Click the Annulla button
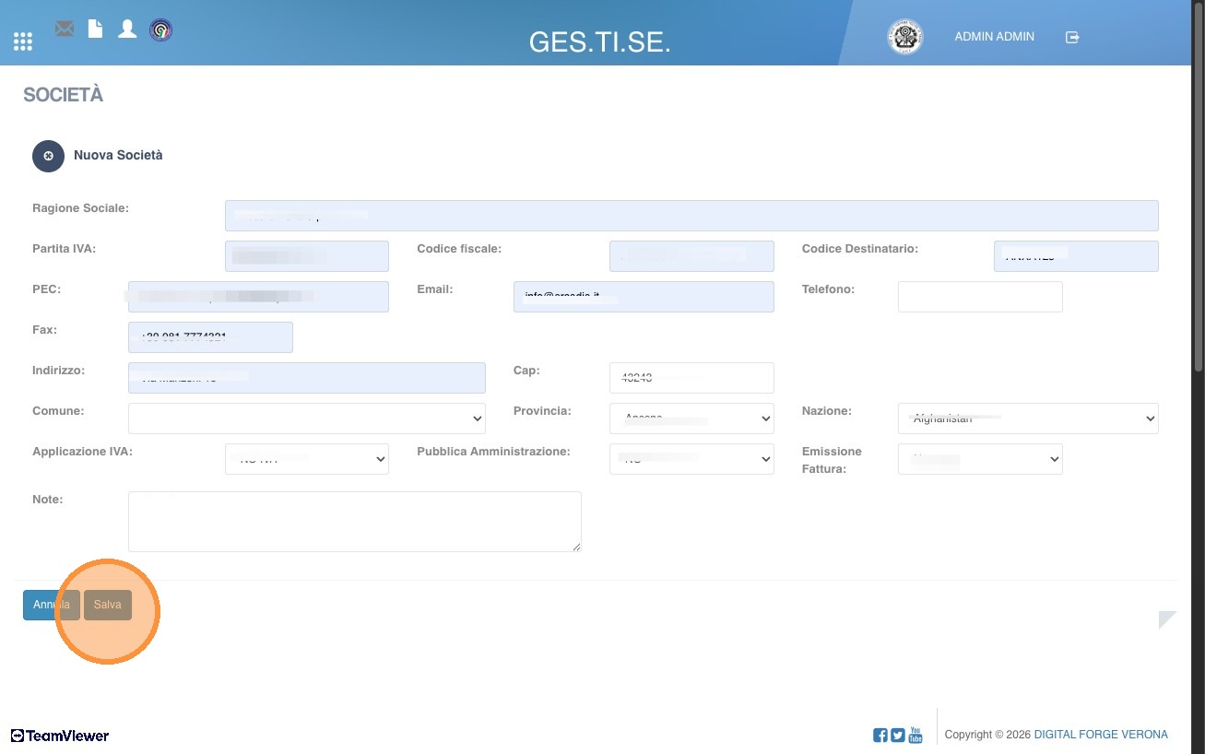Screen dimensions: 1205x754 52,605
